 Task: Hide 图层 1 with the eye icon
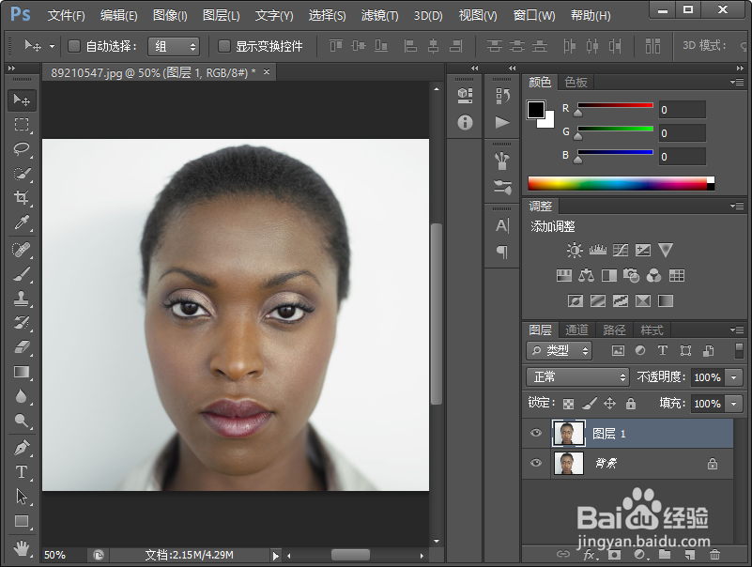536,433
